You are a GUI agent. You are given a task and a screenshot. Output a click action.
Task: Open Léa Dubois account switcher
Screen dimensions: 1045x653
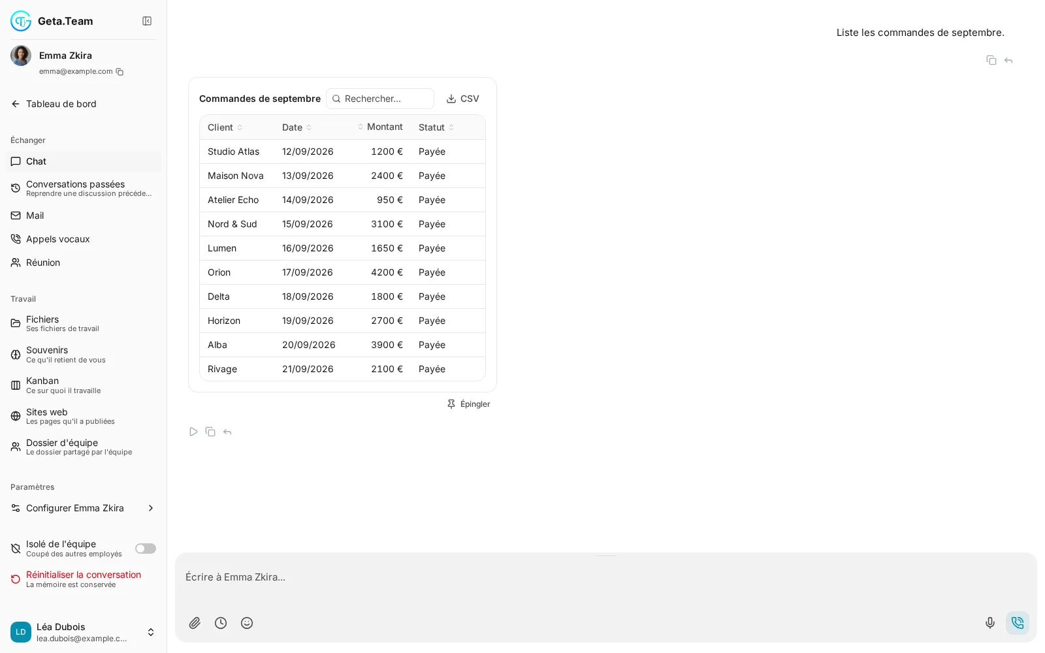[83, 632]
